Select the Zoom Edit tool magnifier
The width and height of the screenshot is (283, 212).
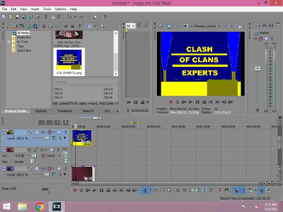169,190
